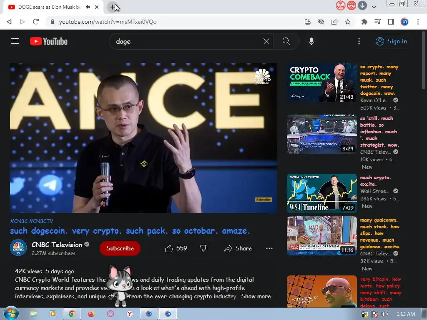Subscribe to CNBC Television
This screenshot has width=427, height=320.
[x=120, y=248]
